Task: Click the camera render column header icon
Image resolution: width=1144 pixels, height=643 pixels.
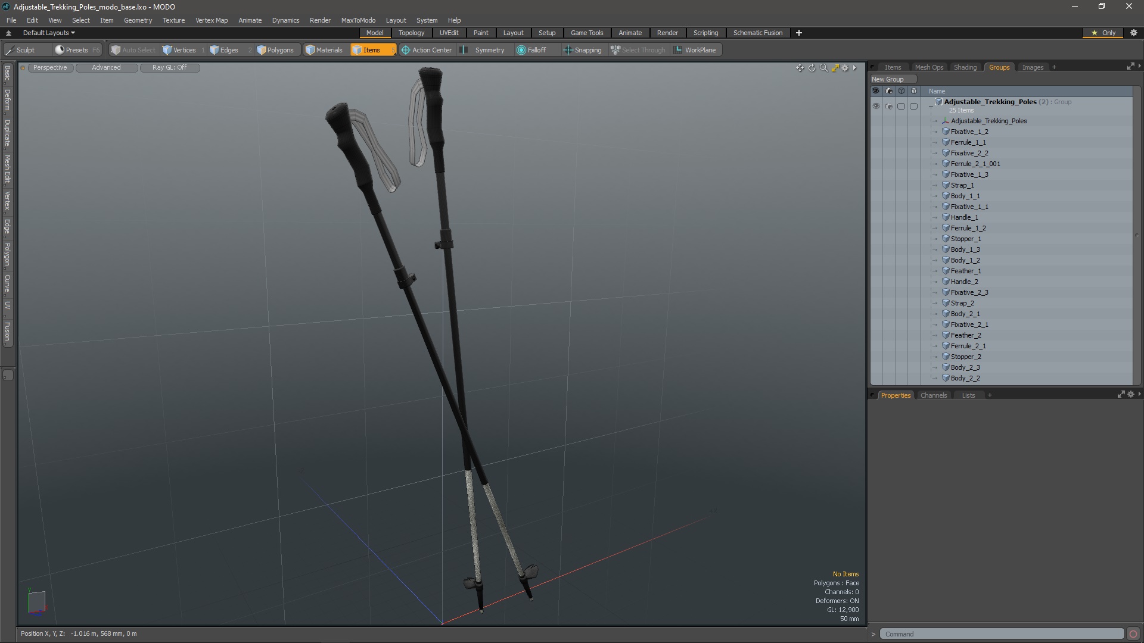Action: pyautogui.click(x=888, y=91)
